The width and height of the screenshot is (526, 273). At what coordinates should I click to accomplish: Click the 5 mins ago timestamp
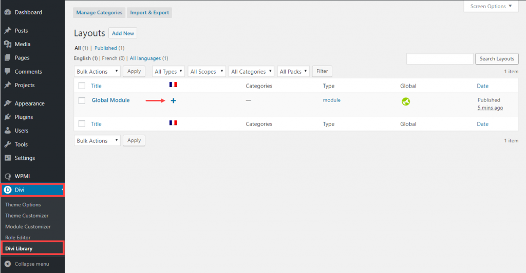click(x=491, y=108)
